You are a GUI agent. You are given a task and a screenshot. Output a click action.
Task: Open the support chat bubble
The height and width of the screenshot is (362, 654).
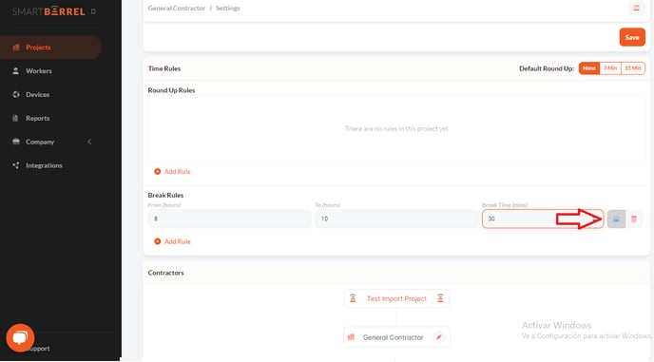20,337
